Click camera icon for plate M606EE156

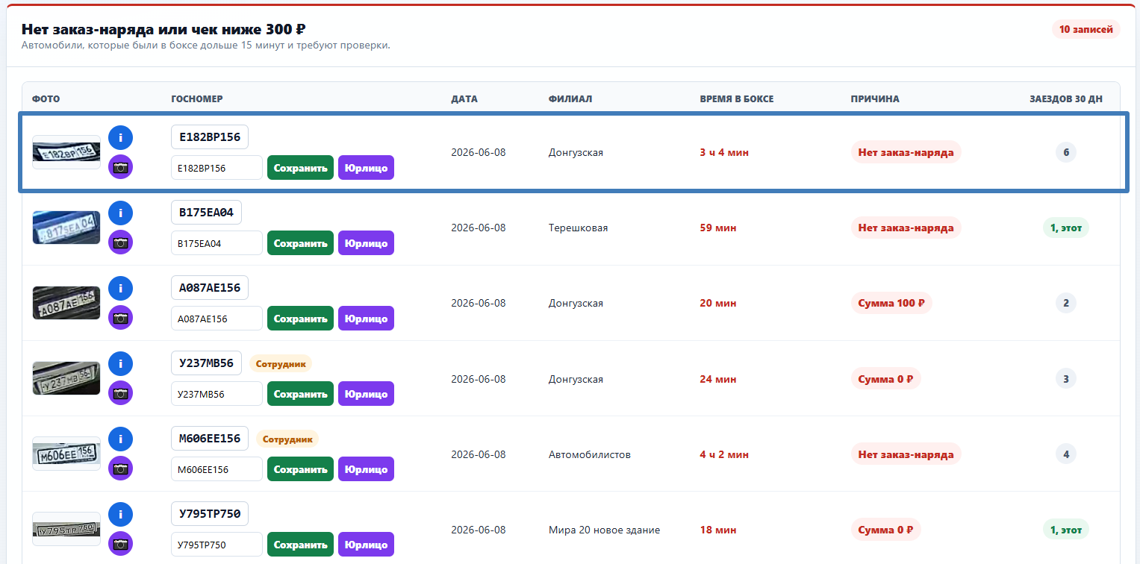(120, 469)
